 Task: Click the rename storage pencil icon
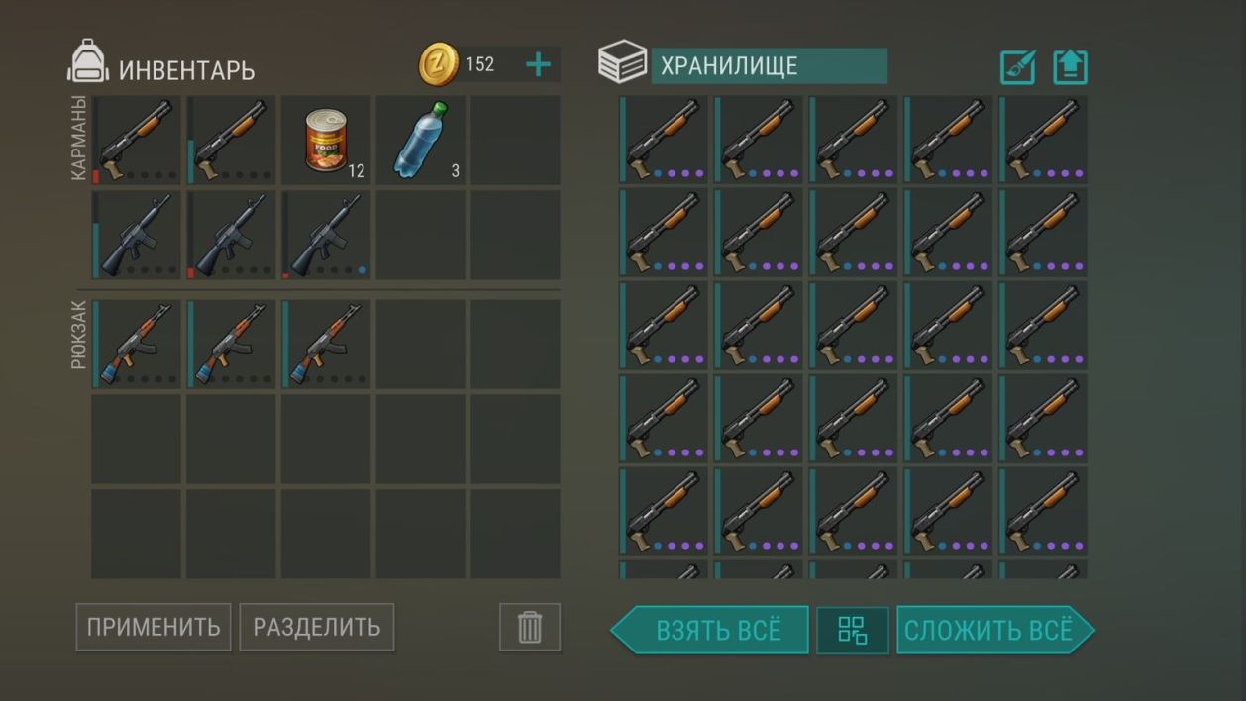pos(1018,66)
